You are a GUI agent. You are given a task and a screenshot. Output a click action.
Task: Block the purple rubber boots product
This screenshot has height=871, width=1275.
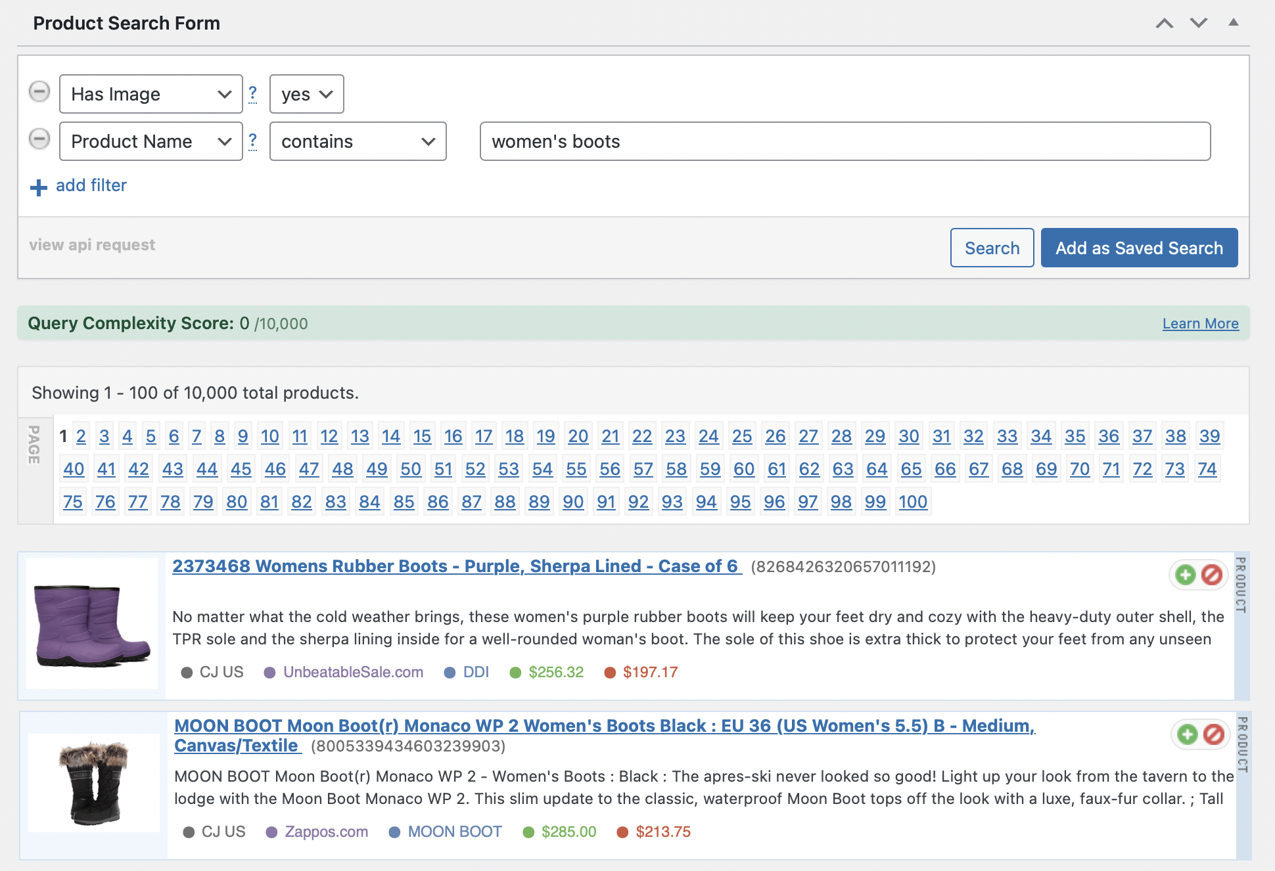[1211, 575]
